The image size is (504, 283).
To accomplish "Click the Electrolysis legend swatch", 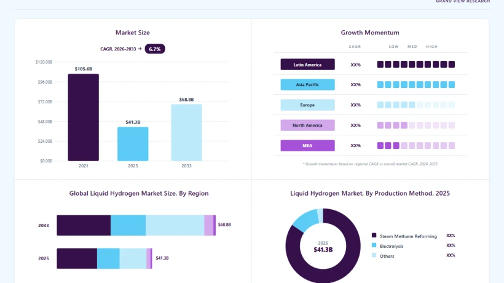I will click(374, 245).
